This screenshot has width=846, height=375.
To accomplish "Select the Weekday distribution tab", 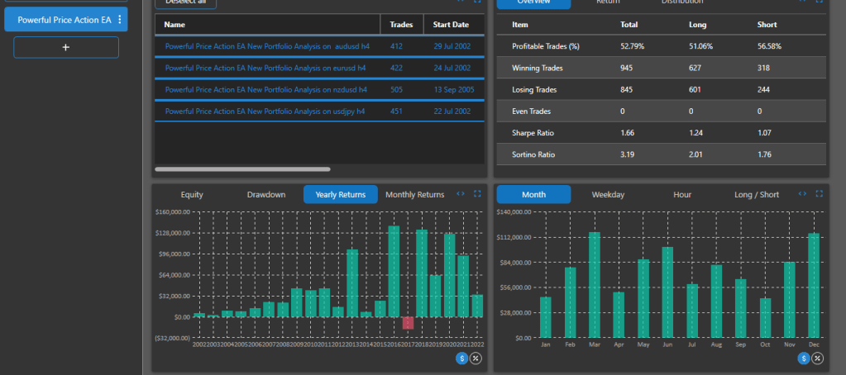I will (x=608, y=195).
